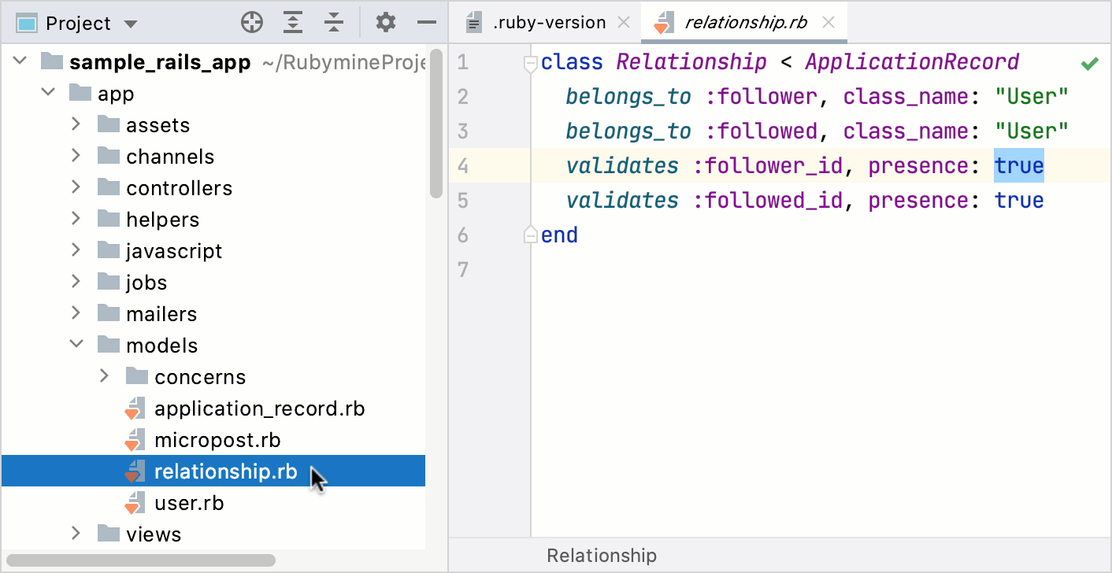Click the Expand All icon in Project toolbar
Viewport: 1112px width, 573px height.
pos(293,22)
